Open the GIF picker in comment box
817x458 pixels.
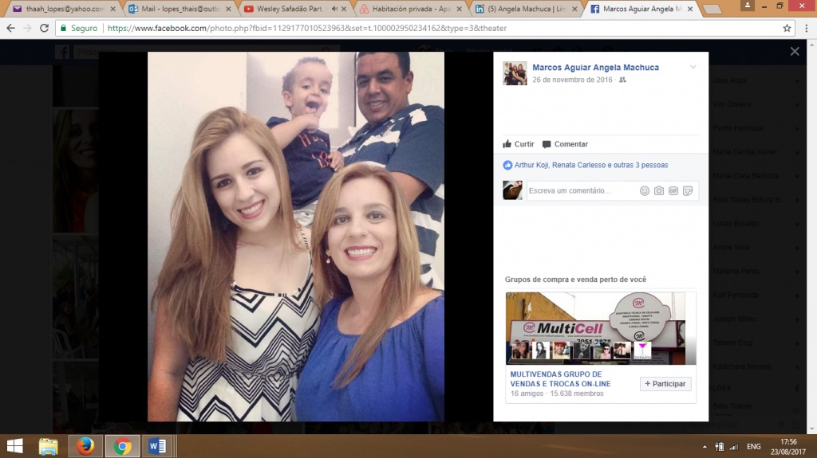click(x=673, y=191)
